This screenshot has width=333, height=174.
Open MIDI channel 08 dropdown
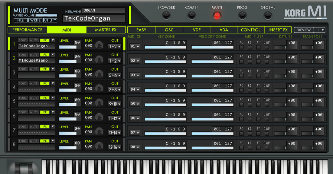135,147
